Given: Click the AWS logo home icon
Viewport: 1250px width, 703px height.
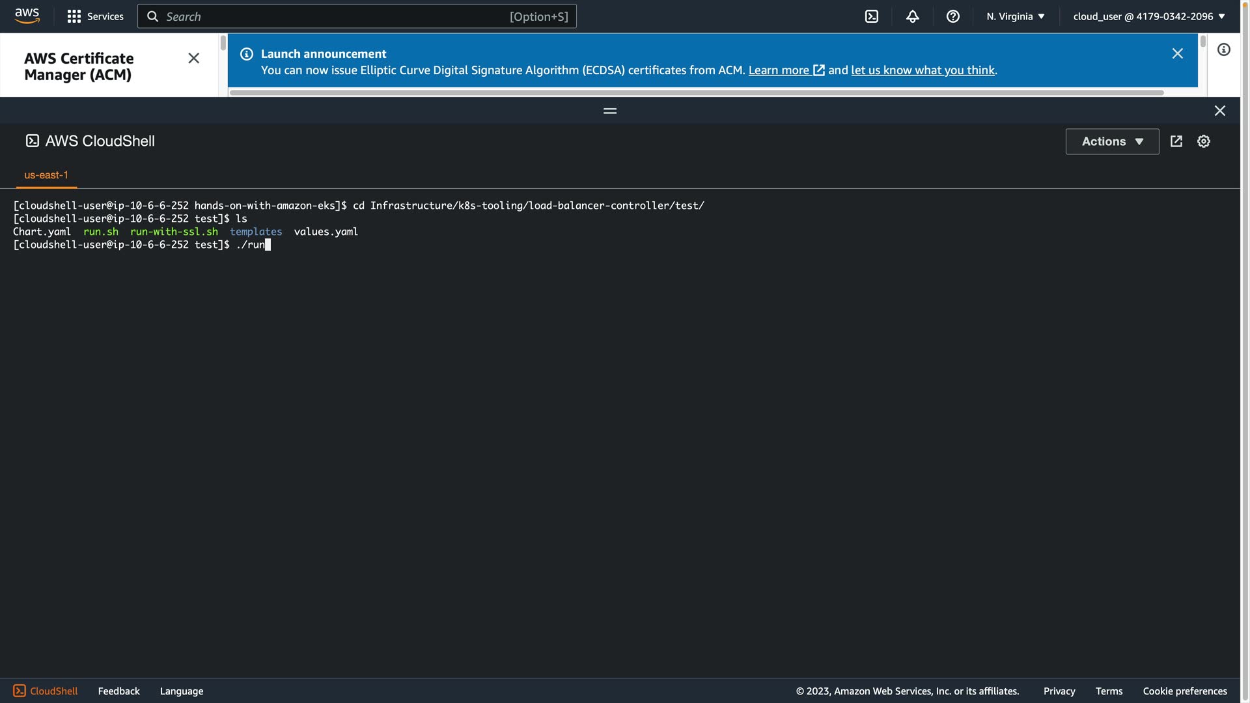Looking at the screenshot, I should 27,16.
